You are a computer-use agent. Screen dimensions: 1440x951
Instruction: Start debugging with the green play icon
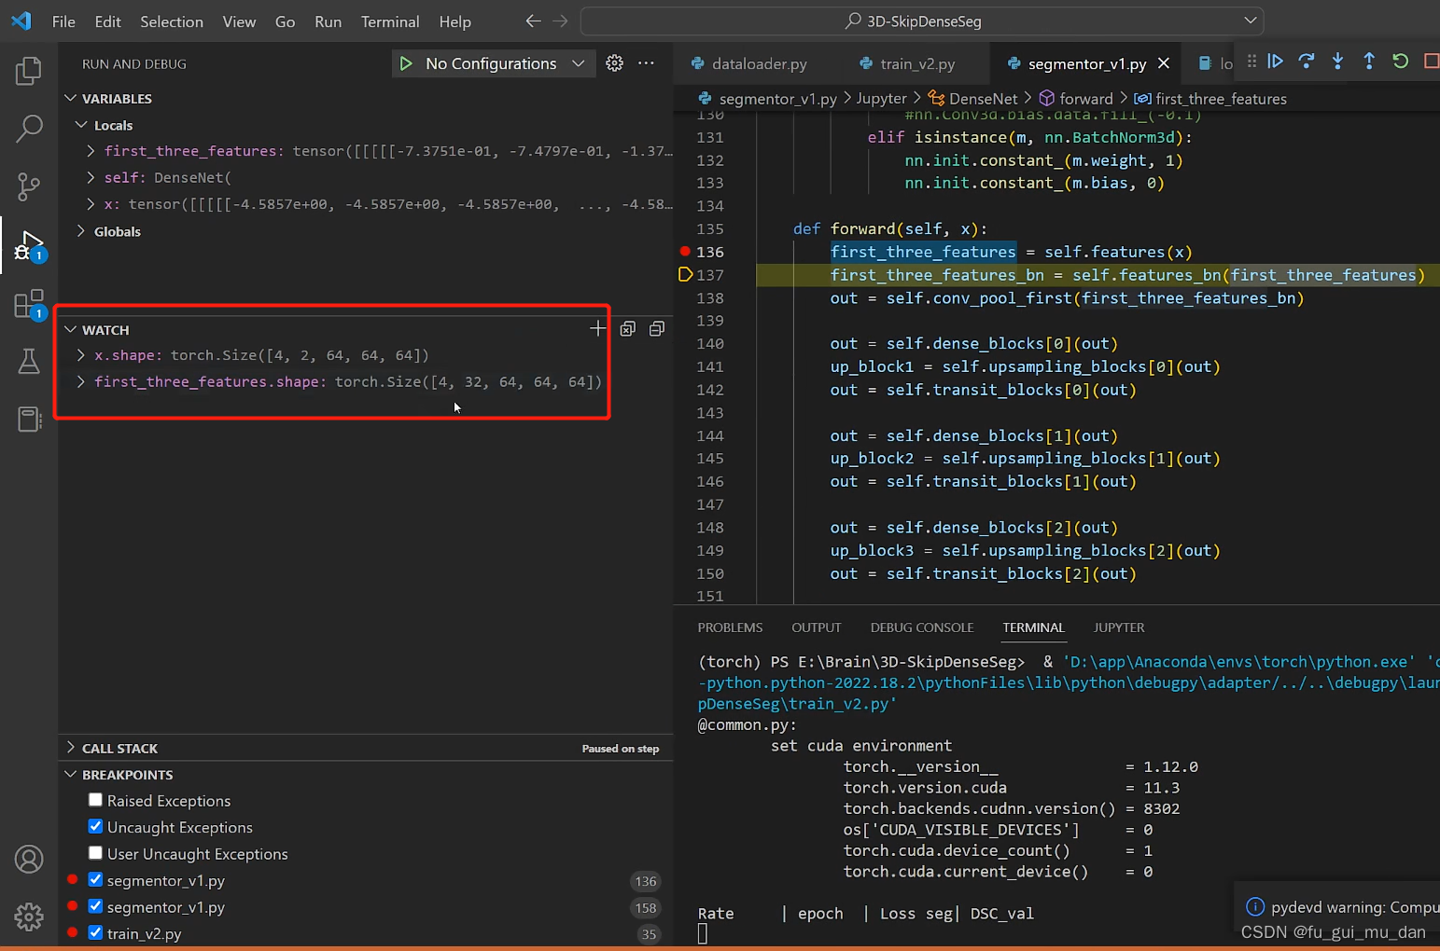tap(406, 63)
